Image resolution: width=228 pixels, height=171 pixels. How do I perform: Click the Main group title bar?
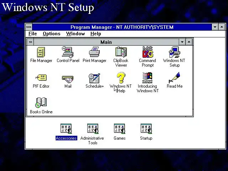click(x=106, y=42)
